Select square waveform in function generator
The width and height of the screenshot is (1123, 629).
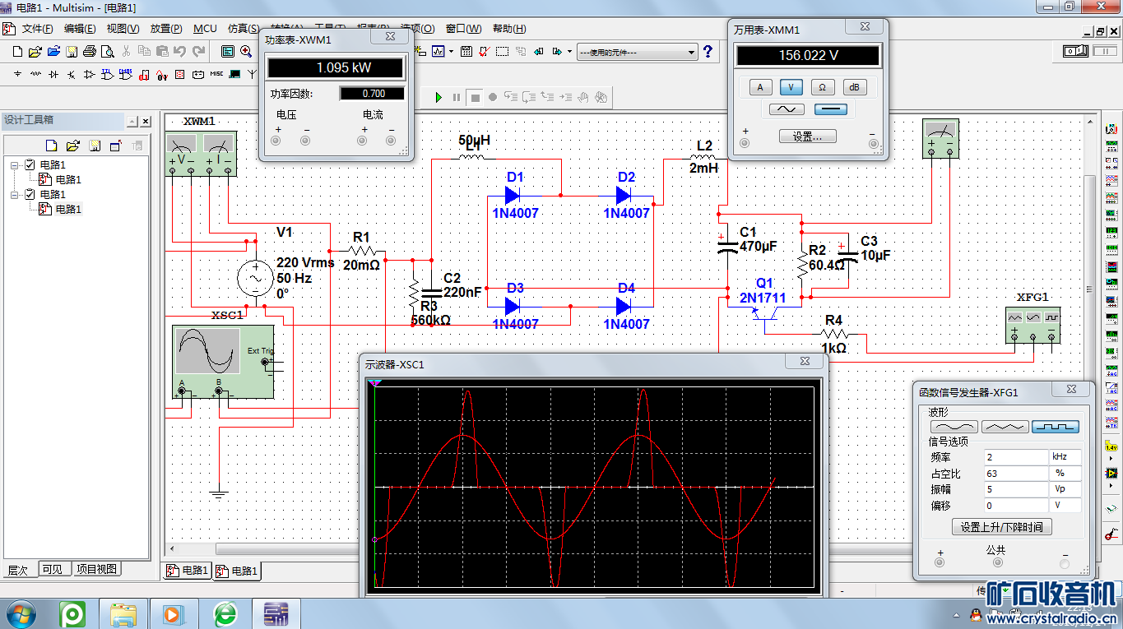(1056, 427)
